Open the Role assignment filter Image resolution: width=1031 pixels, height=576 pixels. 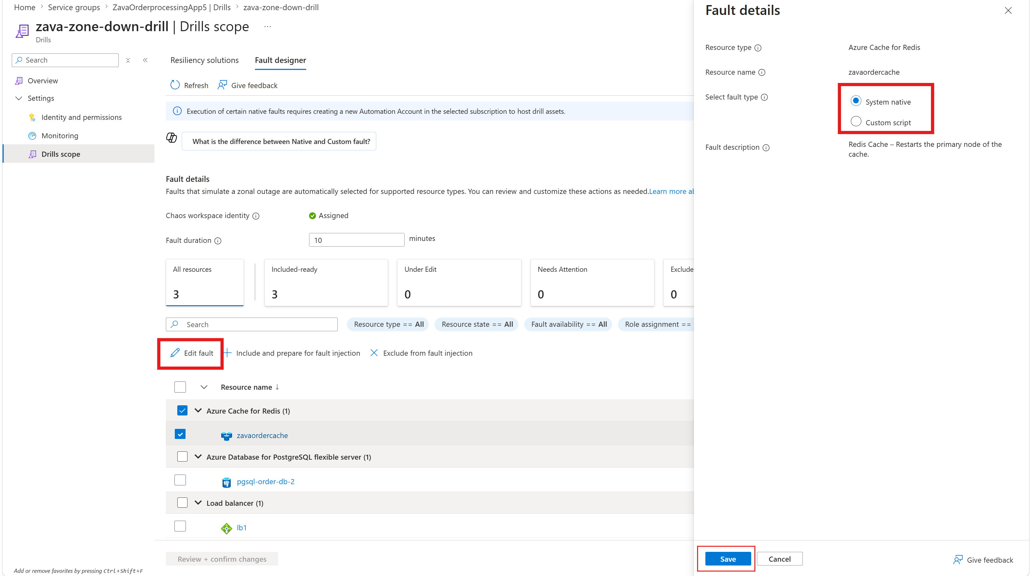656,325
